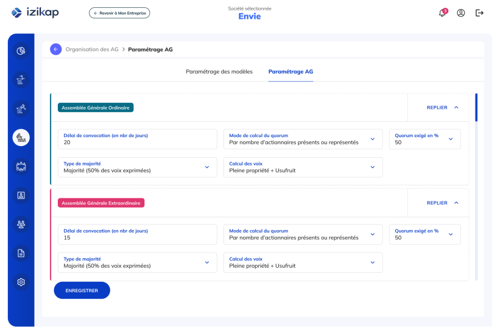Open the dashboard pie chart sidebar icon

[x=21, y=51]
